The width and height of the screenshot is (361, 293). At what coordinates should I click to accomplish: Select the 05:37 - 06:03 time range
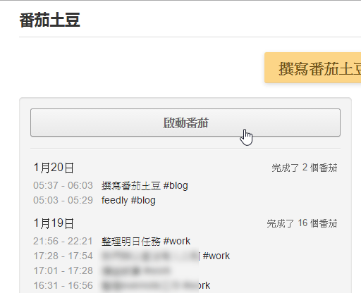click(x=63, y=185)
